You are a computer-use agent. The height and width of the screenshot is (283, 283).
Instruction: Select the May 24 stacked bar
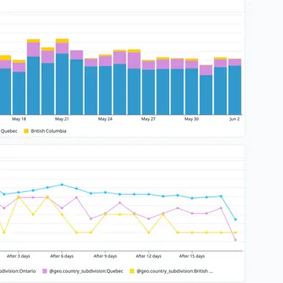click(105, 85)
